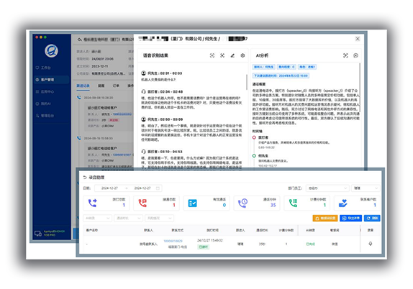Expand the 通话时长 filter dropdown
Image resolution: width=413 pixels, height=289 pixels.
[x=128, y=219]
